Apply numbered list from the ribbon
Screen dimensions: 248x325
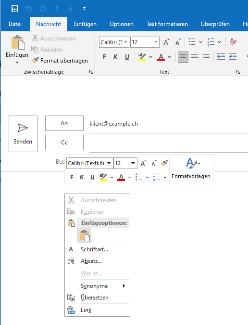tap(211, 42)
